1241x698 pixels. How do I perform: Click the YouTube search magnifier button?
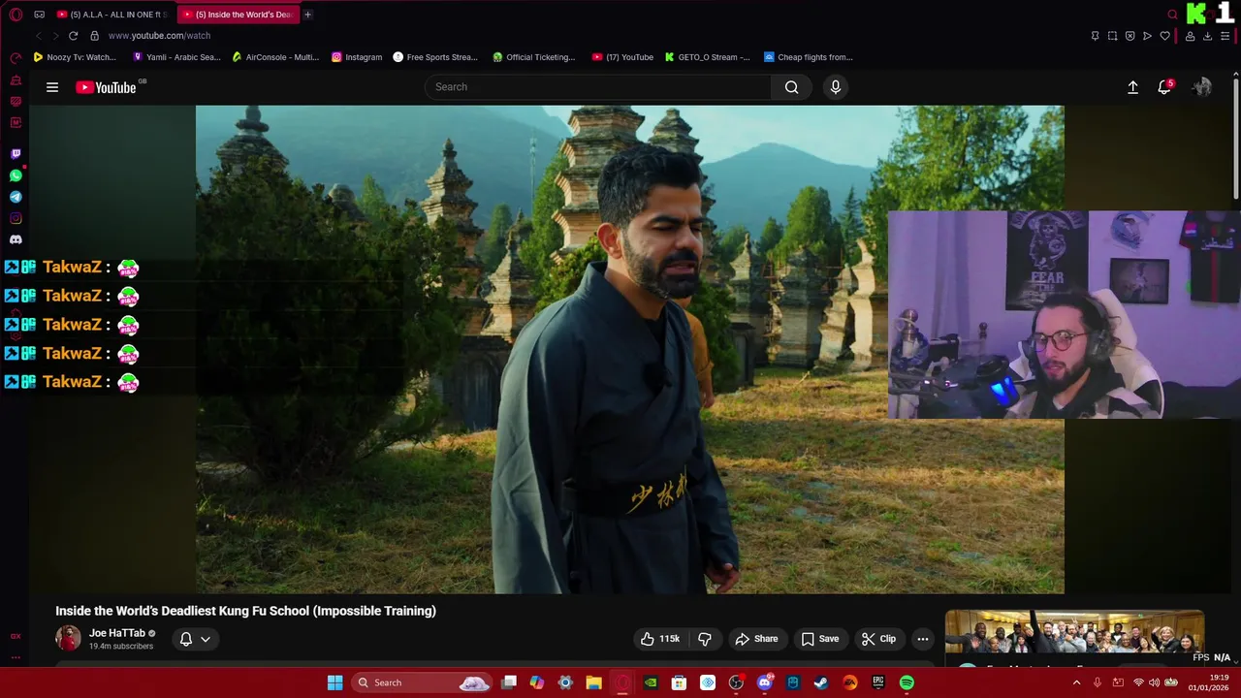click(x=792, y=87)
